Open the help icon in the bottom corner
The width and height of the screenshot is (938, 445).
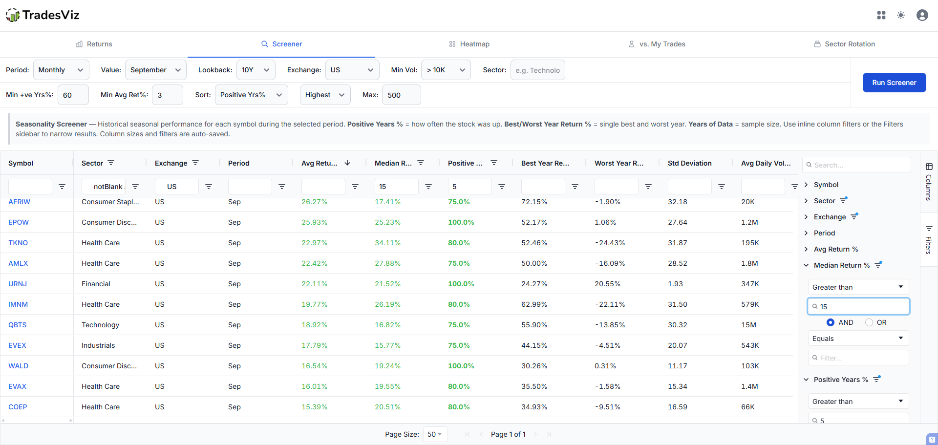[932, 439]
